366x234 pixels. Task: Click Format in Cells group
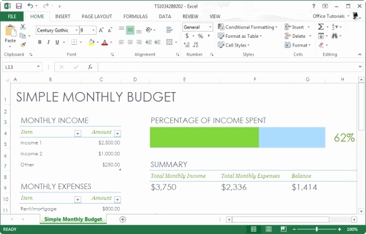click(298, 45)
